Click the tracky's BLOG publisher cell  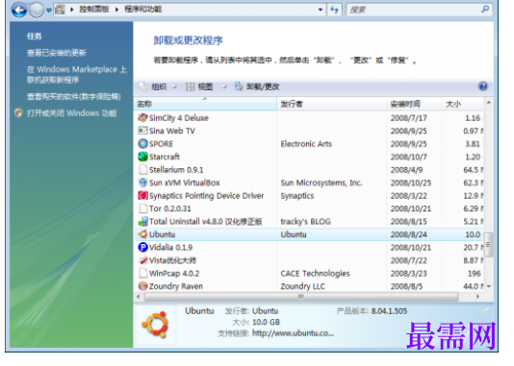click(x=305, y=222)
